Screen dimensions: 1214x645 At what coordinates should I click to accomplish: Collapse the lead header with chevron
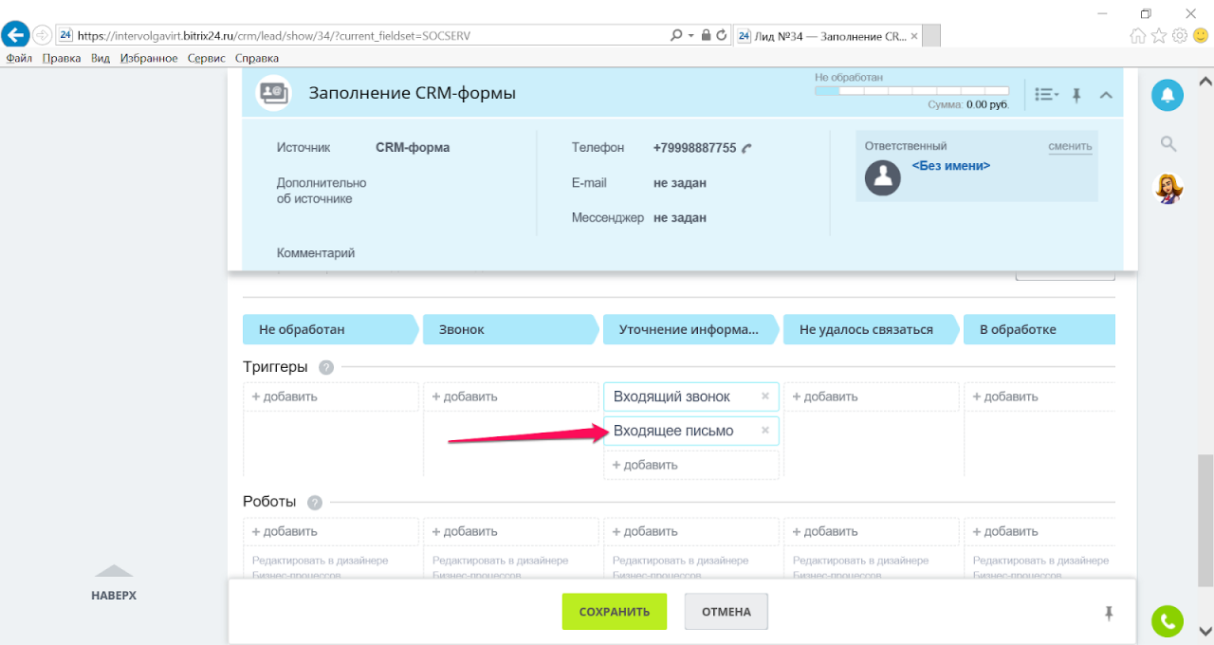coord(1106,95)
